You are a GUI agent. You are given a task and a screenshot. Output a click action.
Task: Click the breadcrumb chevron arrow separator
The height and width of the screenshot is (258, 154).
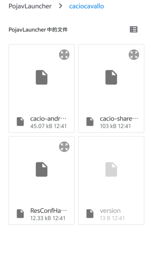[61, 6]
